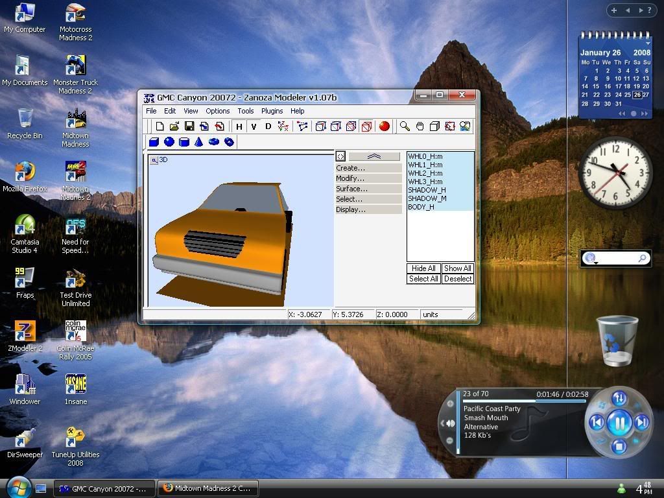Click the red sphere render icon

coord(385,126)
